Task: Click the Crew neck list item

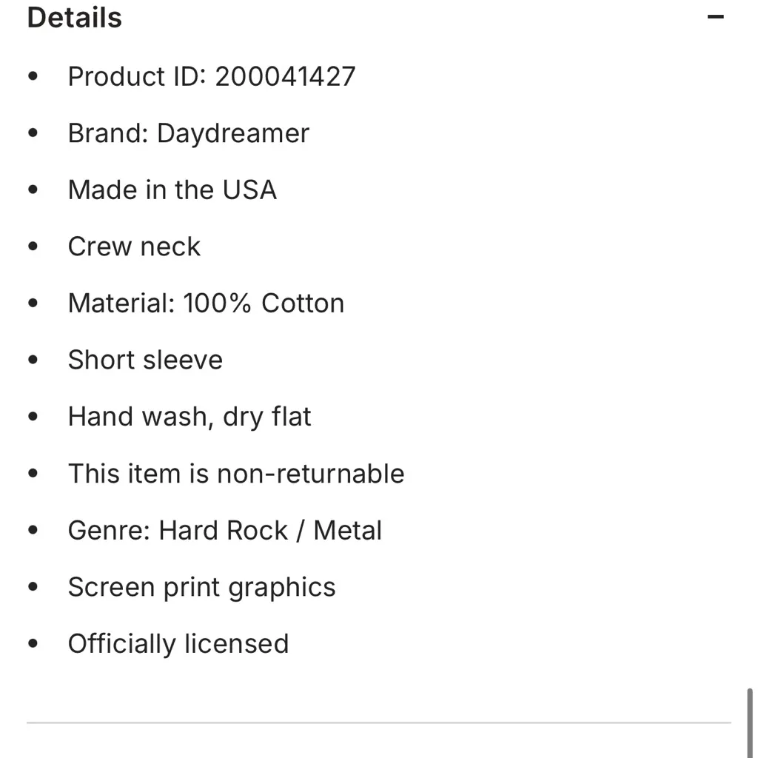Action: click(134, 246)
